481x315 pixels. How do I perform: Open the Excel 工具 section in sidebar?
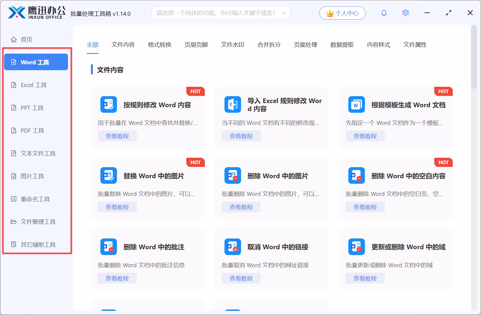[x=34, y=85]
